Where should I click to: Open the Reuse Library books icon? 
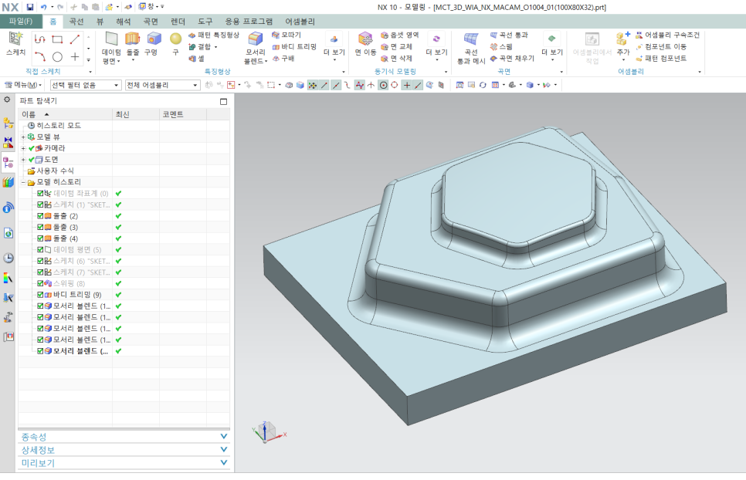pos(8,182)
